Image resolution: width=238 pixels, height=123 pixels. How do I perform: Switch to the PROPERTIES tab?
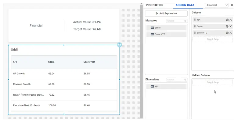[x=154, y=5]
